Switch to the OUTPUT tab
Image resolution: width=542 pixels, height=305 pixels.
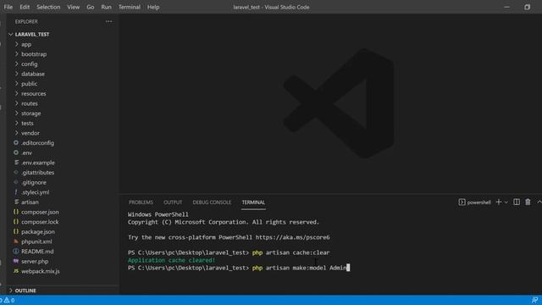173,202
